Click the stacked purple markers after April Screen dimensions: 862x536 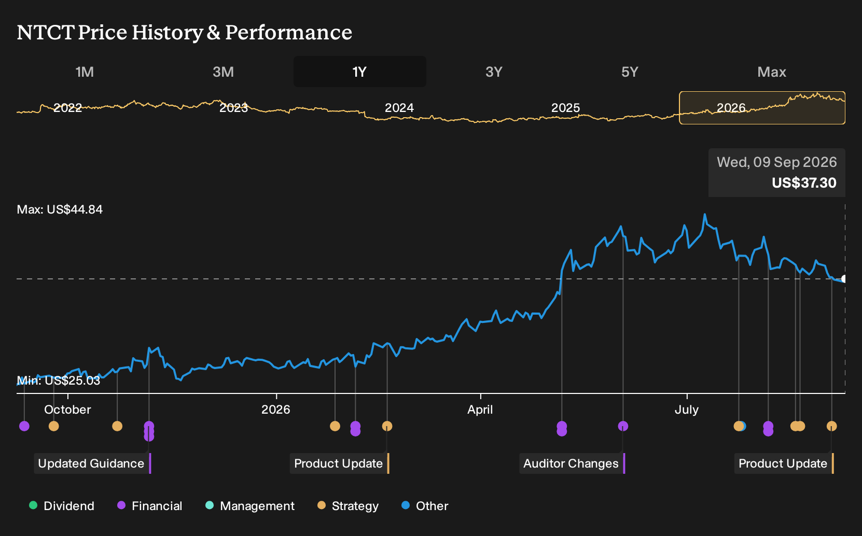click(562, 429)
